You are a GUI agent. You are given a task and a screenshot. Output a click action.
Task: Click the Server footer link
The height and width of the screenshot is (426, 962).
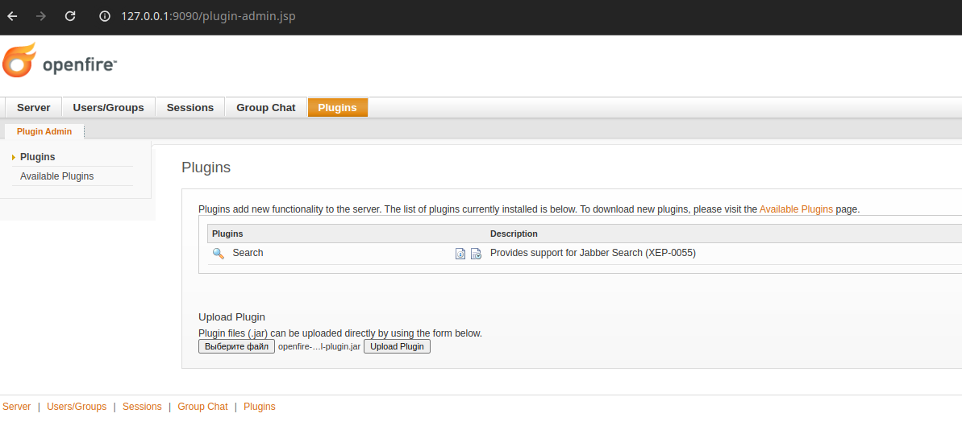(x=17, y=407)
